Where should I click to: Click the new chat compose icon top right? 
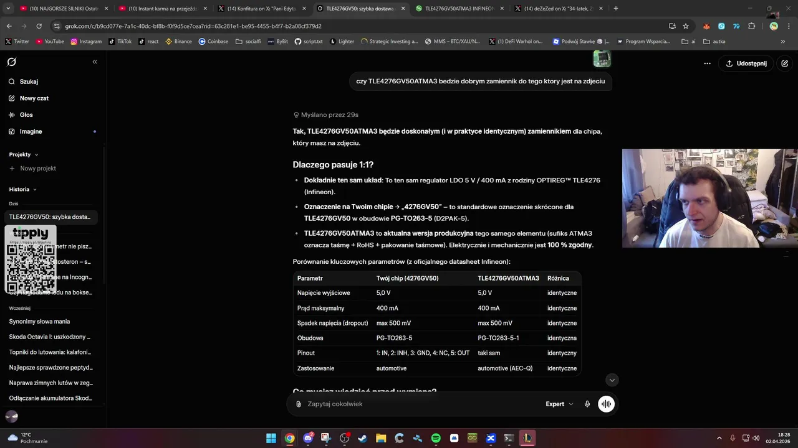(x=784, y=63)
